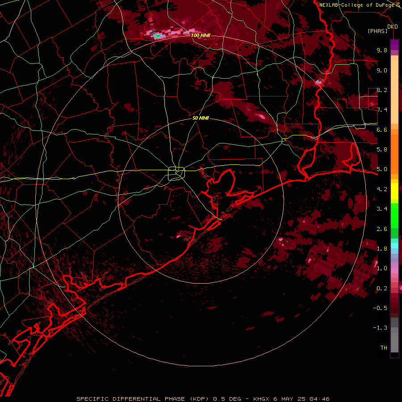Pick the yellow segment of the color bar
This screenshot has width=402, height=402.
(394, 191)
